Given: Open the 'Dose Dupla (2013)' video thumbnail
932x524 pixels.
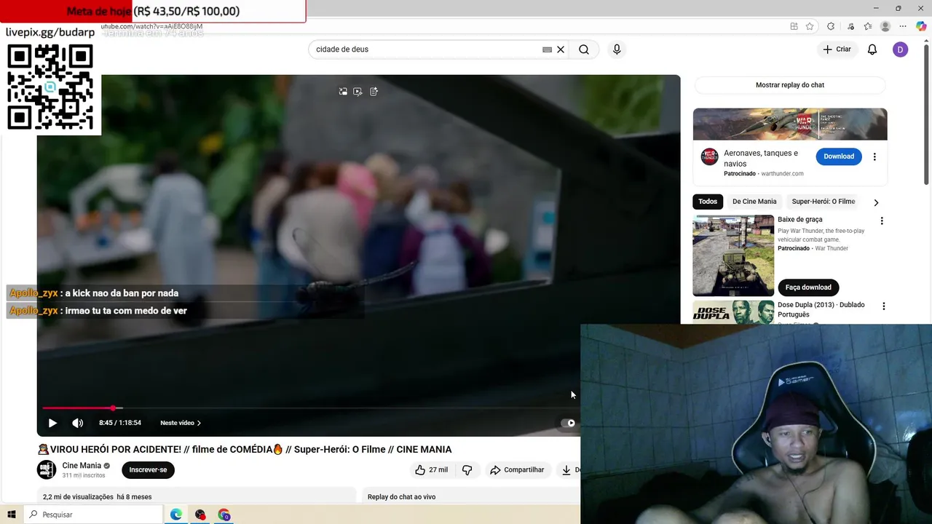Looking at the screenshot, I should coord(733,312).
